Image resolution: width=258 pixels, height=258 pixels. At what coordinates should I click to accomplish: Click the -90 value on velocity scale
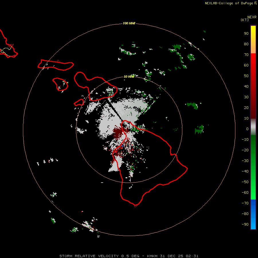pos(245,224)
